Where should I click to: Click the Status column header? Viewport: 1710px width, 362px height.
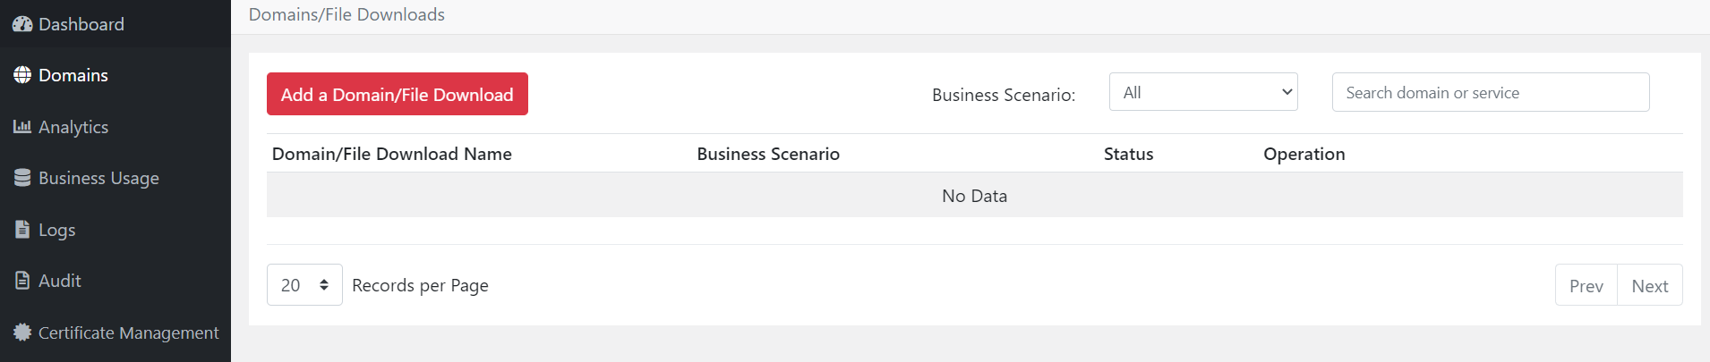point(1128,154)
